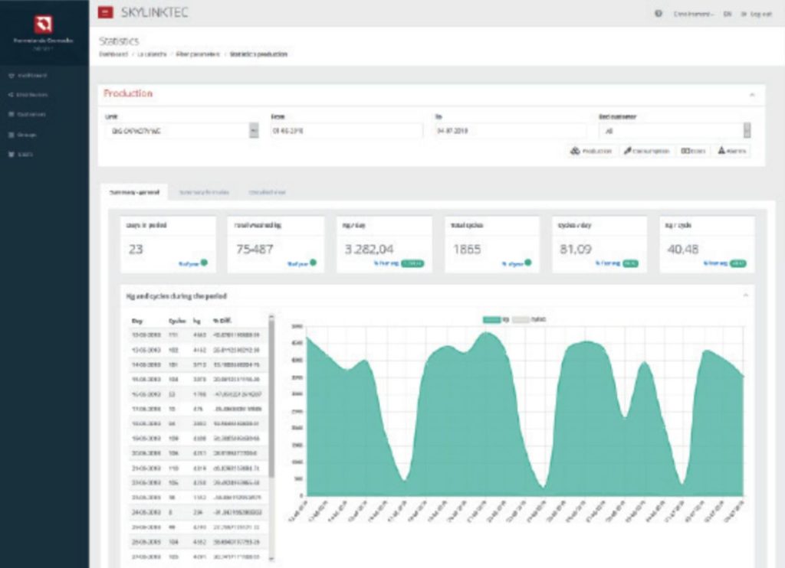785x568 pixels.
Task: Switch to the Detailed view tab
Action: 267,192
